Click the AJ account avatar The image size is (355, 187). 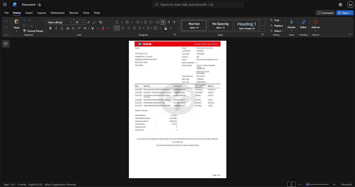pyautogui.click(x=350, y=4)
